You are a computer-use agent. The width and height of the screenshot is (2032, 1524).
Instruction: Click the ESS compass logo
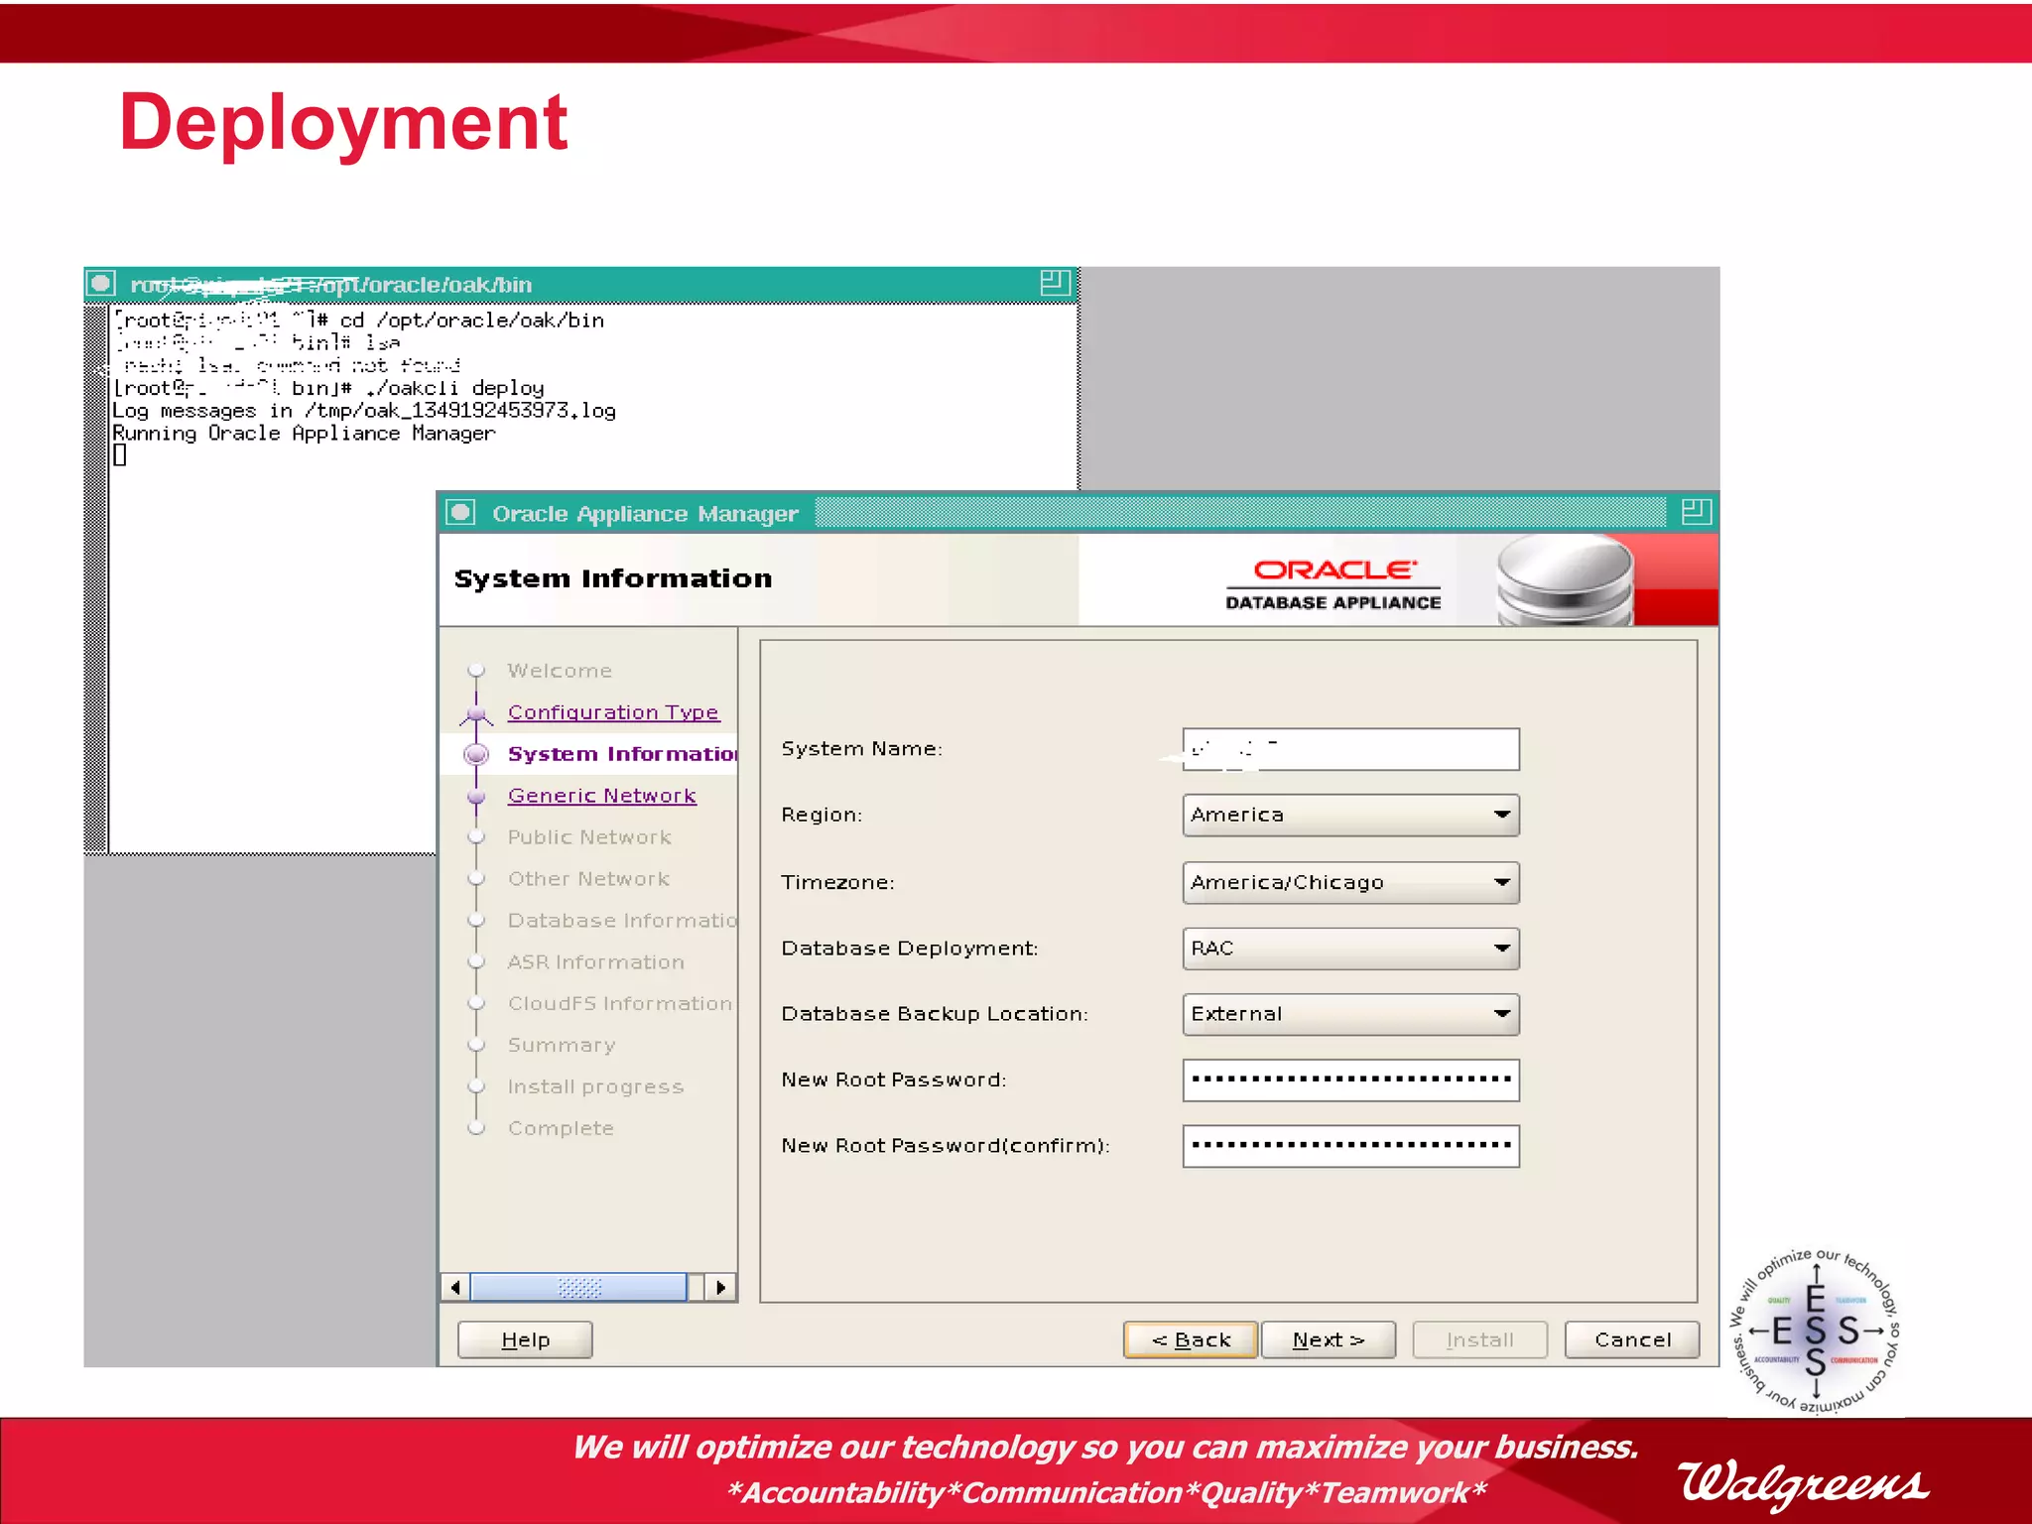1815,1331
